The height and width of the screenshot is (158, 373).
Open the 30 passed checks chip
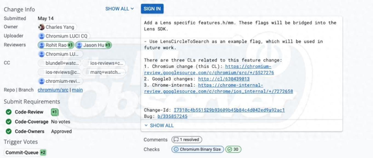click(233, 149)
